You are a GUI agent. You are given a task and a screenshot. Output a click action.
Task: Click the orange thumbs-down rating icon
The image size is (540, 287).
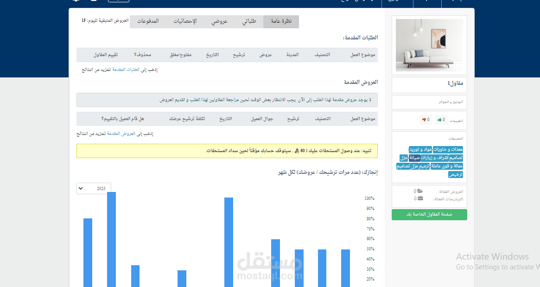coord(424,120)
